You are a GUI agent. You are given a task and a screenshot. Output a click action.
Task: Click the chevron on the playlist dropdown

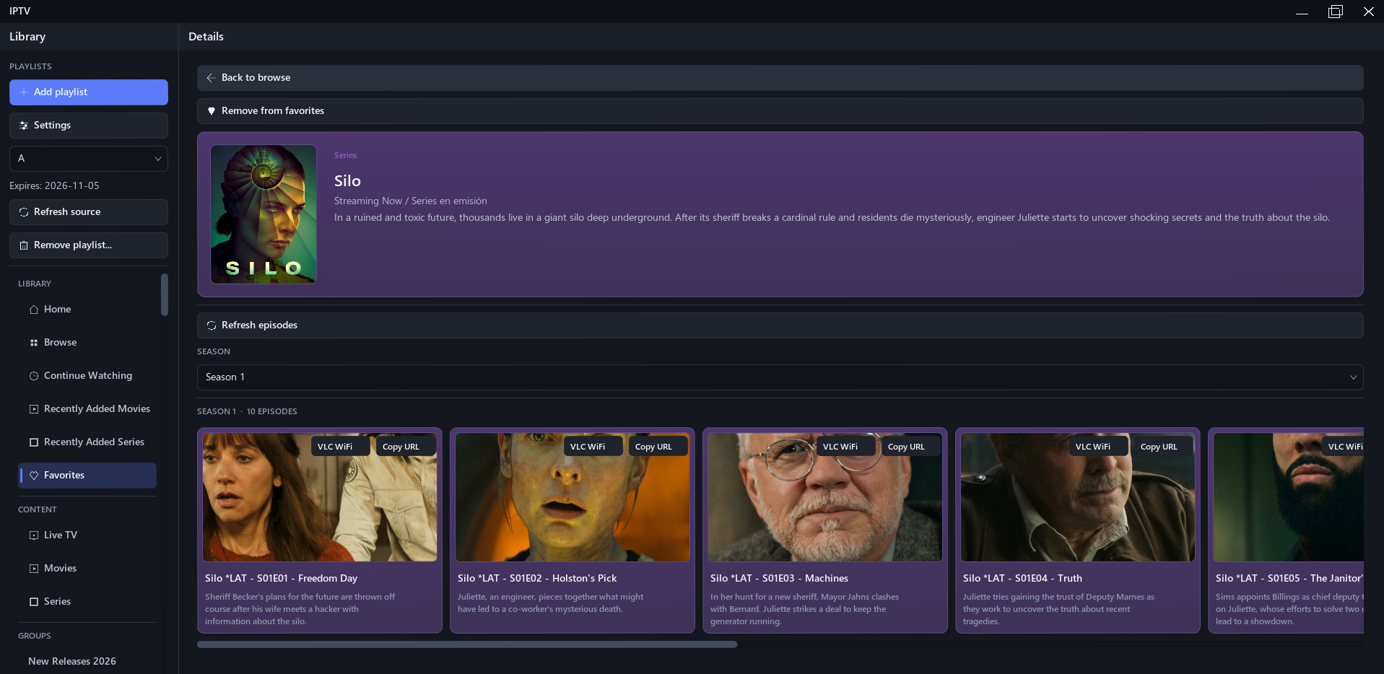(157, 159)
